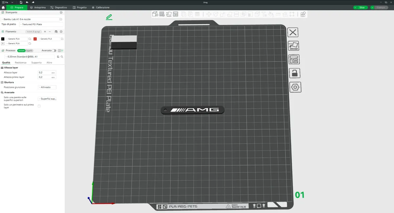394x213 pixels.
Task: Edit filament 2 Generic PLA preset icon
Action: [62, 39]
